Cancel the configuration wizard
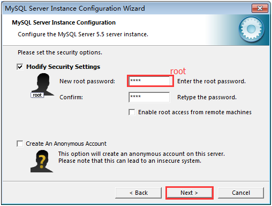Screen dimensions: 272x206 pyautogui.click(x=241, y=193)
